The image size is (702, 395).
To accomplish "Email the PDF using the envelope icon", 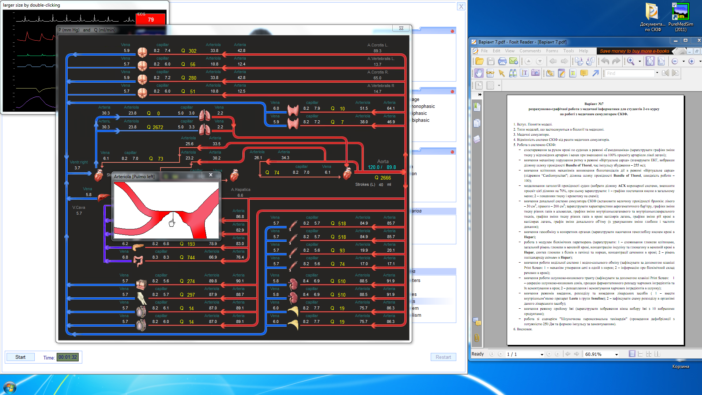I will pos(513,61).
